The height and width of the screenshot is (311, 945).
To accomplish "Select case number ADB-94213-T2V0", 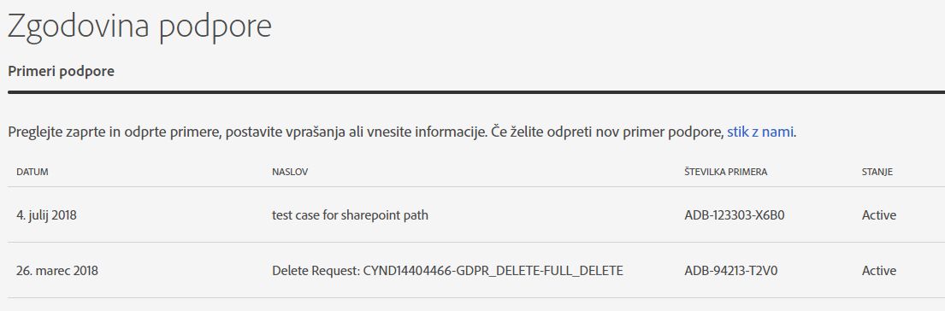I will click(731, 271).
